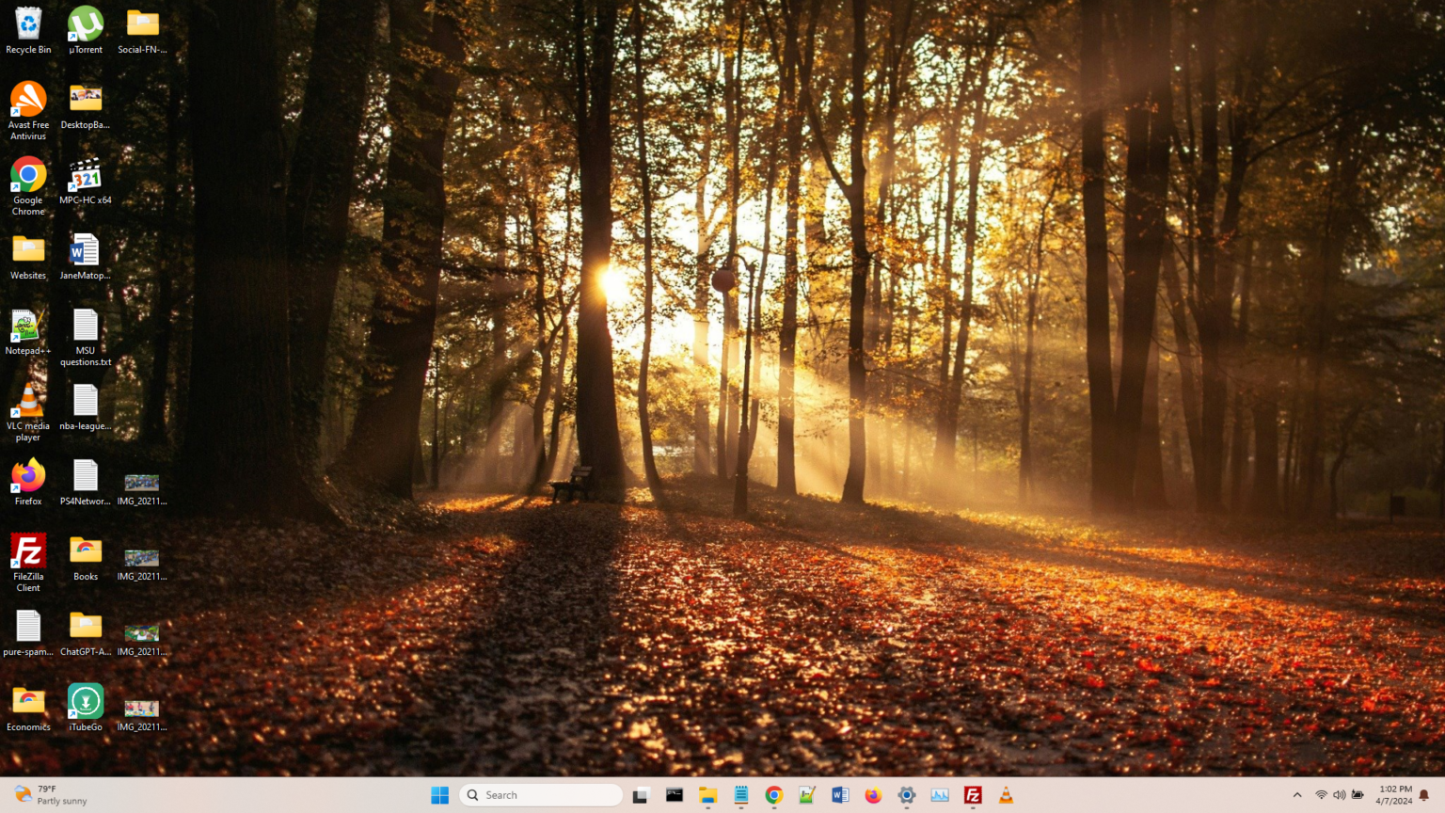Open the Start menu
Viewport: 1445px width, 813px height.
pyautogui.click(x=439, y=795)
